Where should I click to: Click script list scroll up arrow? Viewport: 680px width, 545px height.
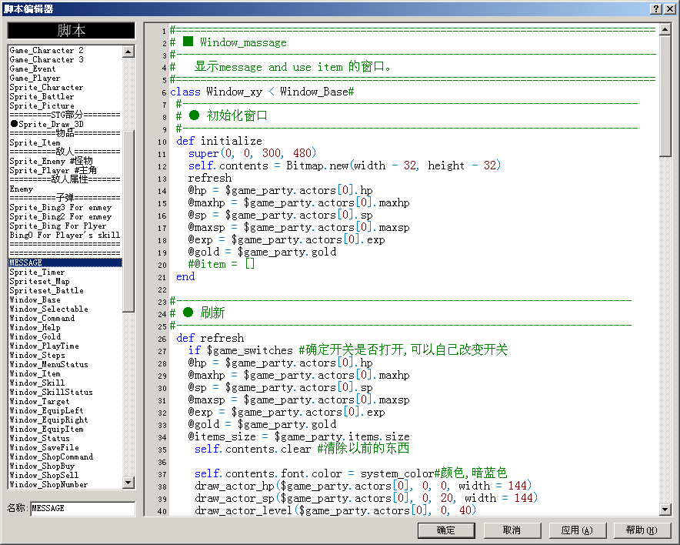pyautogui.click(x=128, y=52)
